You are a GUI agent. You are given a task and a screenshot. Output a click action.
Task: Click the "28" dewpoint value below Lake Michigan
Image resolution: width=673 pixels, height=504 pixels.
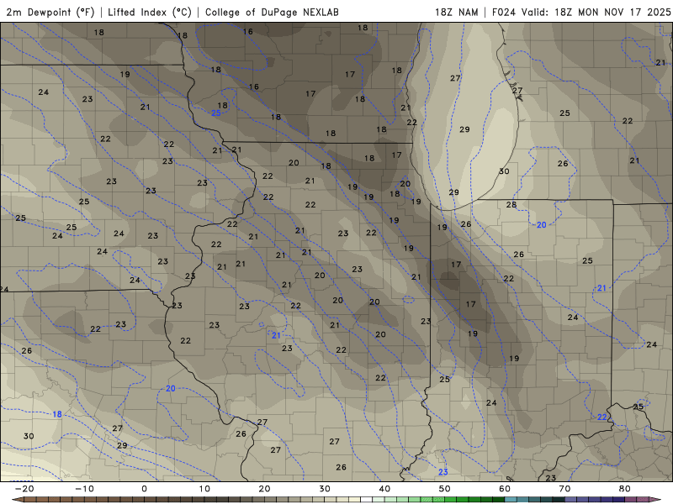coord(511,204)
